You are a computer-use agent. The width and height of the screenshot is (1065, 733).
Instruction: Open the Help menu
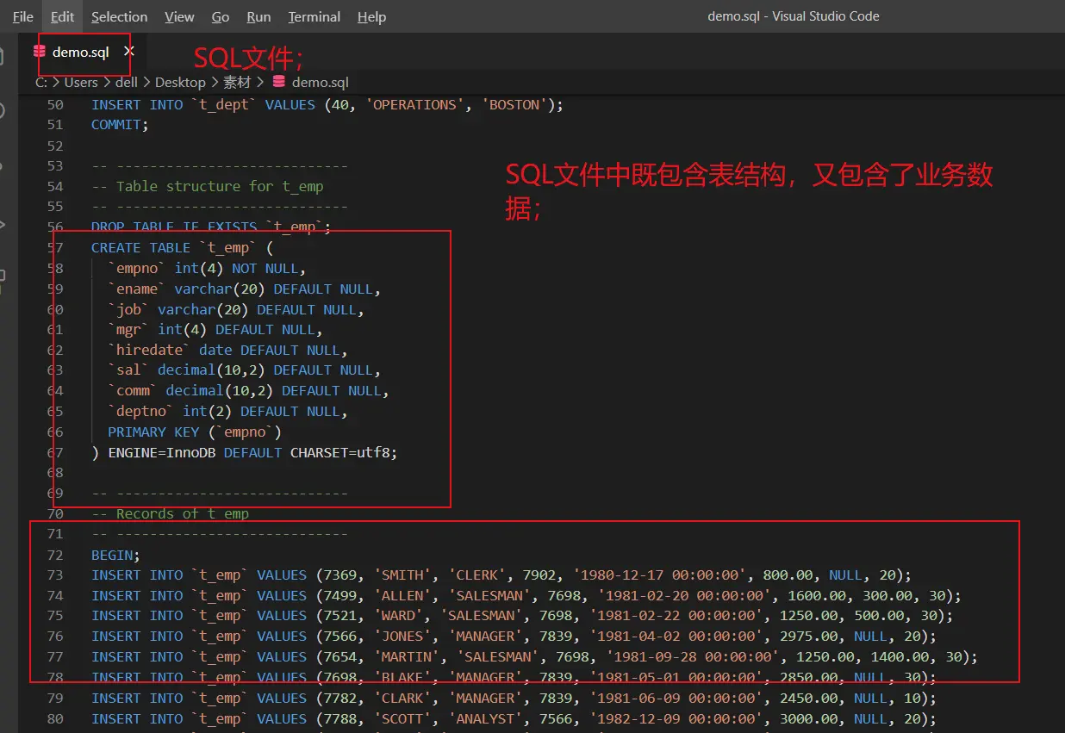(x=371, y=16)
